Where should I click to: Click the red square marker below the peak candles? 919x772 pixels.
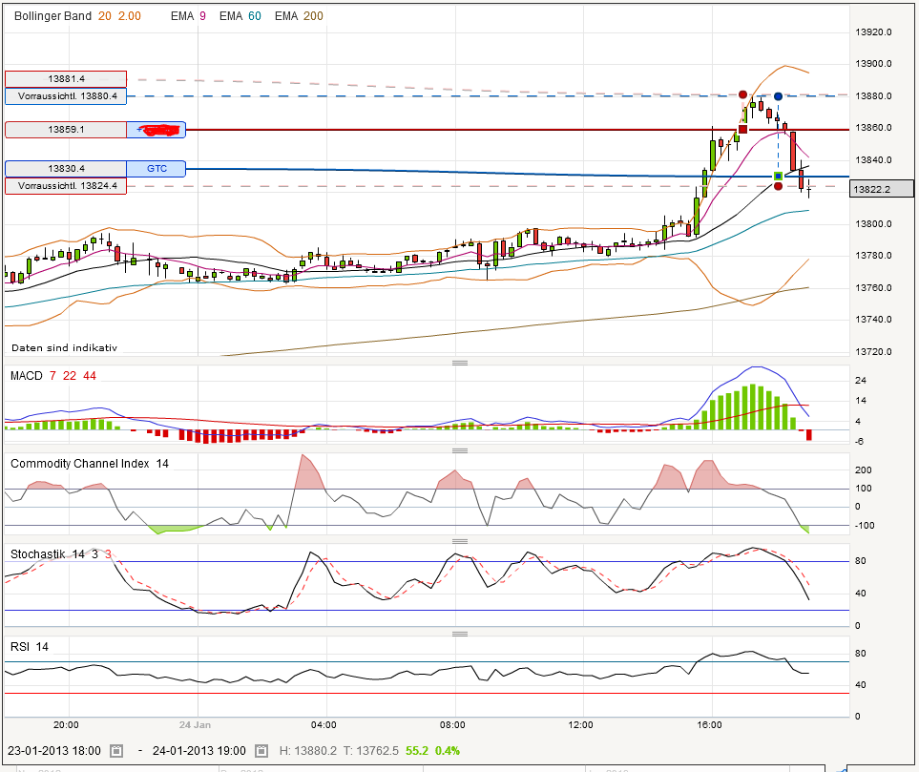(x=742, y=129)
